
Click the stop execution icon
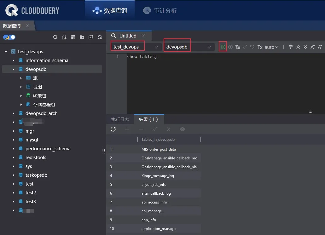coord(230,47)
